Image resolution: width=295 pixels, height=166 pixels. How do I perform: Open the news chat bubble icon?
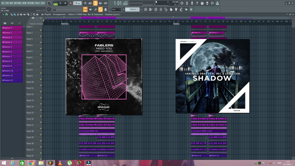tap(212, 3)
